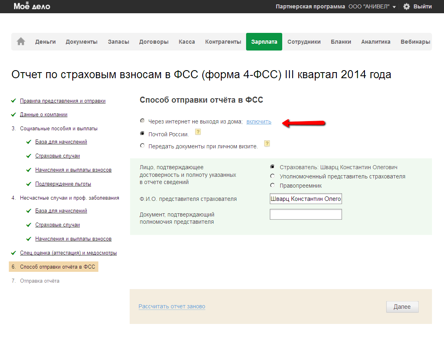Click Рассчитать отчет заново link
The width and height of the screenshot is (444, 346).
point(172,307)
